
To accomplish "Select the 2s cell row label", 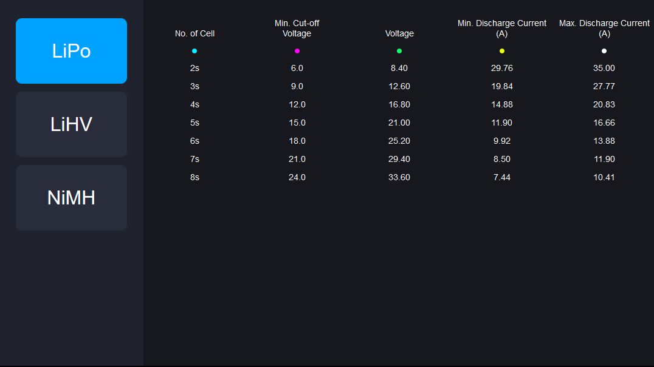I will pyautogui.click(x=194, y=68).
